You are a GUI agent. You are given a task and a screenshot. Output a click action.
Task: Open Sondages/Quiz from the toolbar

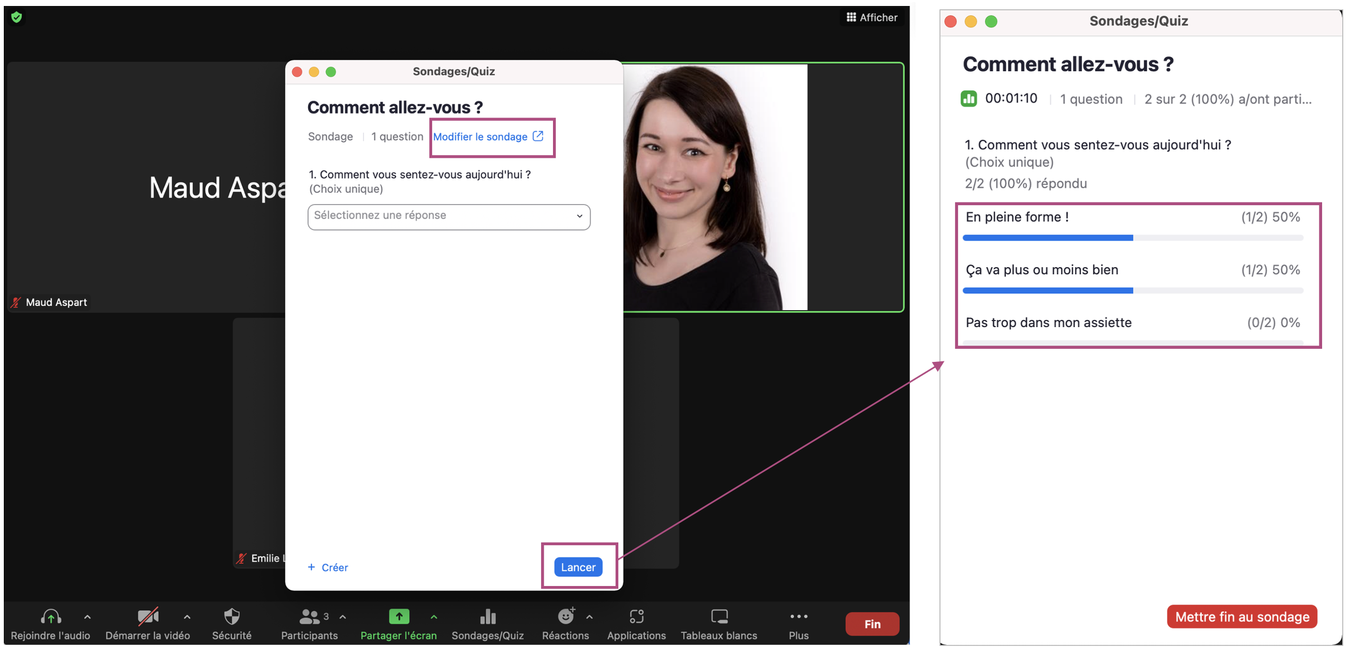488,618
